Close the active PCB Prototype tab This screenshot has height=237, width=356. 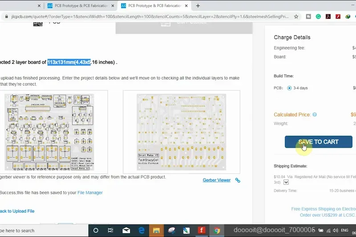[186, 6]
